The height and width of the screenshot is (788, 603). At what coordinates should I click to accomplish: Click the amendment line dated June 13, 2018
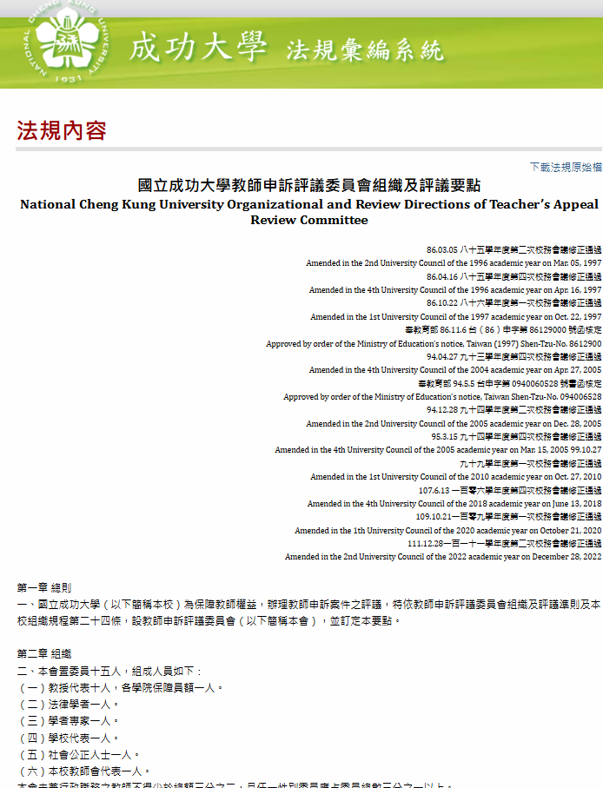tap(454, 504)
